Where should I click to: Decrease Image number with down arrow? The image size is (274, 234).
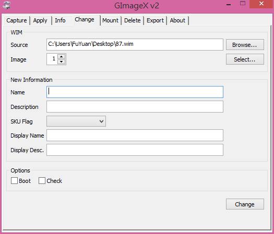tap(62, 62)
